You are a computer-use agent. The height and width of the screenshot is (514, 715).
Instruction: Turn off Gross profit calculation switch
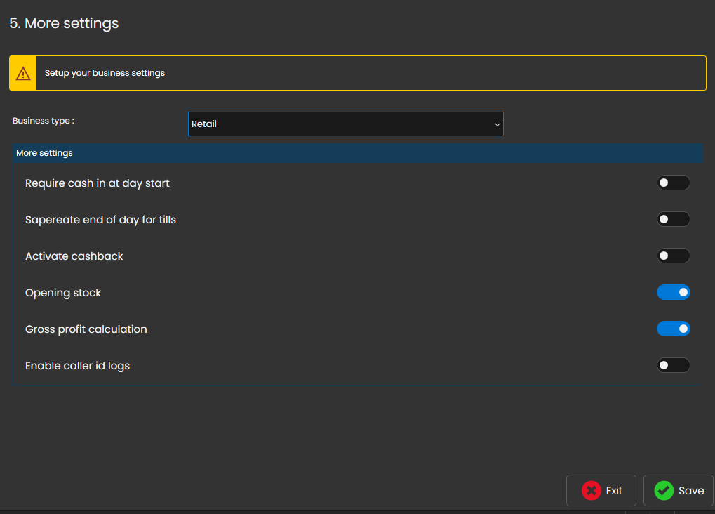tap(673, 329)
